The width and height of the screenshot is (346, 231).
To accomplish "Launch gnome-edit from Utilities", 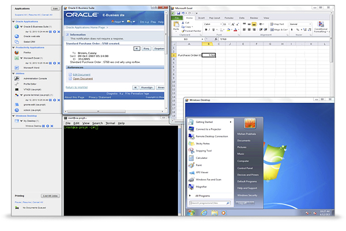I will pos(35,105).
